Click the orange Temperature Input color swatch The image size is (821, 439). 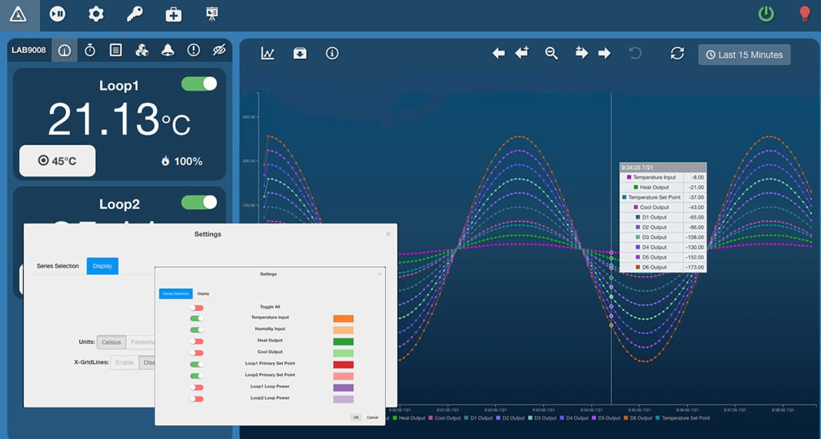(x=344, y=319)
